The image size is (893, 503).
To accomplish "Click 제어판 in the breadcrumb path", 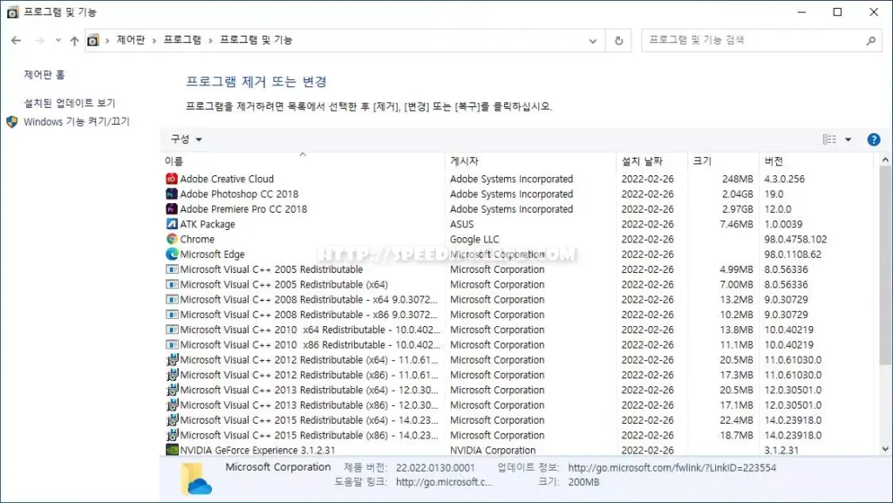I will [x=131, y=40].
